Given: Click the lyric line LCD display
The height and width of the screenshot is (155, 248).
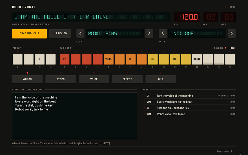Looking at the screenshot, I should 91,17.
